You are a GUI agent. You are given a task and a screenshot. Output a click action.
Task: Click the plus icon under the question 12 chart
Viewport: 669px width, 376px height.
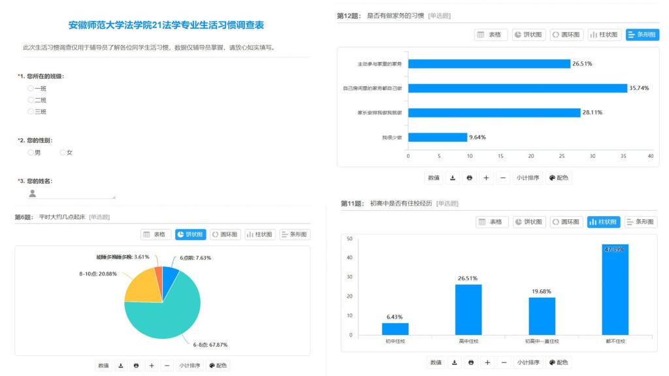click(486, 178)
